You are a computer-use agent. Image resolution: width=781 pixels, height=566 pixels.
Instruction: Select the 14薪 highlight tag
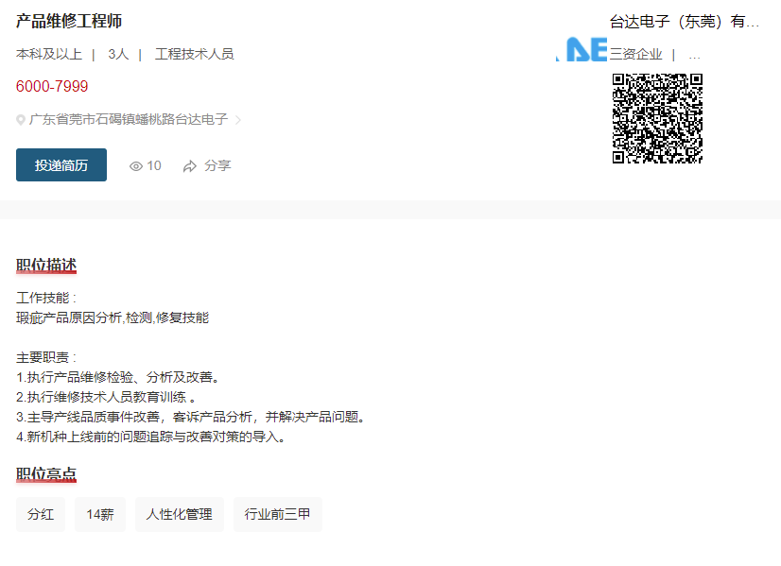click(x=100, y=515)
